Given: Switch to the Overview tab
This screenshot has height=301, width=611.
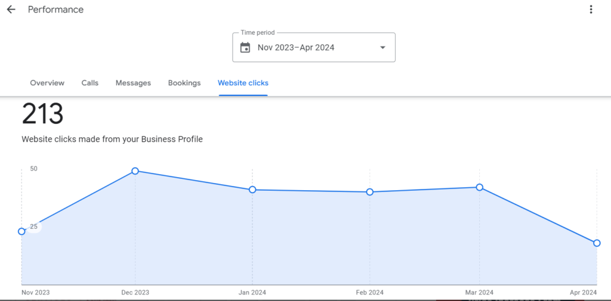Looking at the screenshot, I should click(x=47, y=83).
